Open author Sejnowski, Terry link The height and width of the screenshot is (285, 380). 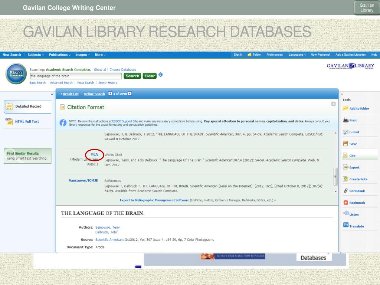pyautogui.click(x=107, y=227)
